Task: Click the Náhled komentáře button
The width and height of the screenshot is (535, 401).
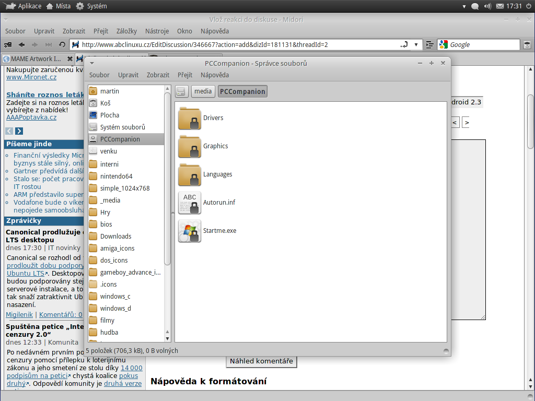Action: [261, 361]
